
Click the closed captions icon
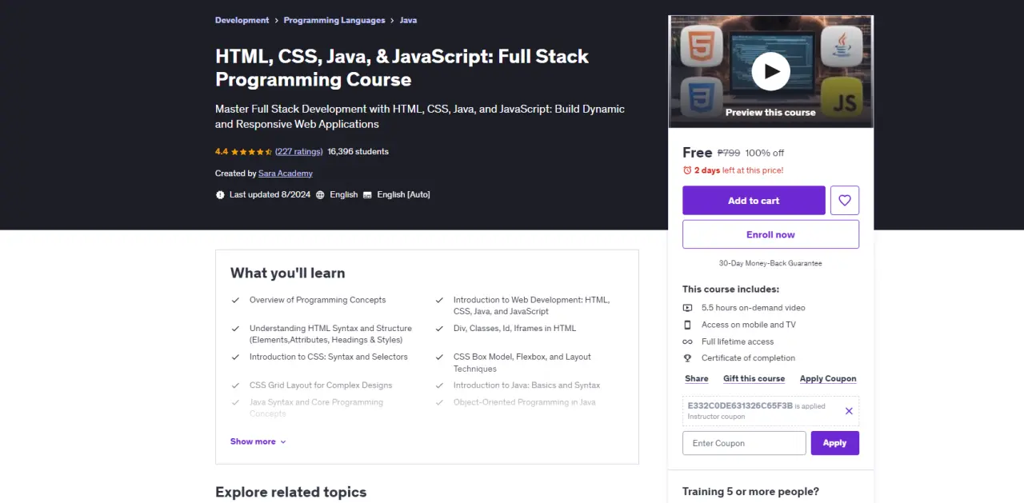(367, 194)
